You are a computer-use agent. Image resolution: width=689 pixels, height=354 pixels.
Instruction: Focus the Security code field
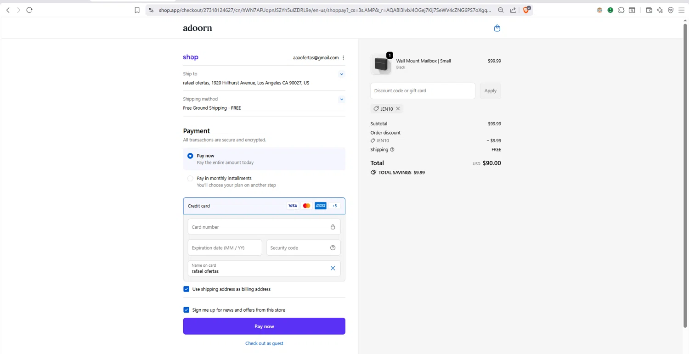[x=304, y=248]
